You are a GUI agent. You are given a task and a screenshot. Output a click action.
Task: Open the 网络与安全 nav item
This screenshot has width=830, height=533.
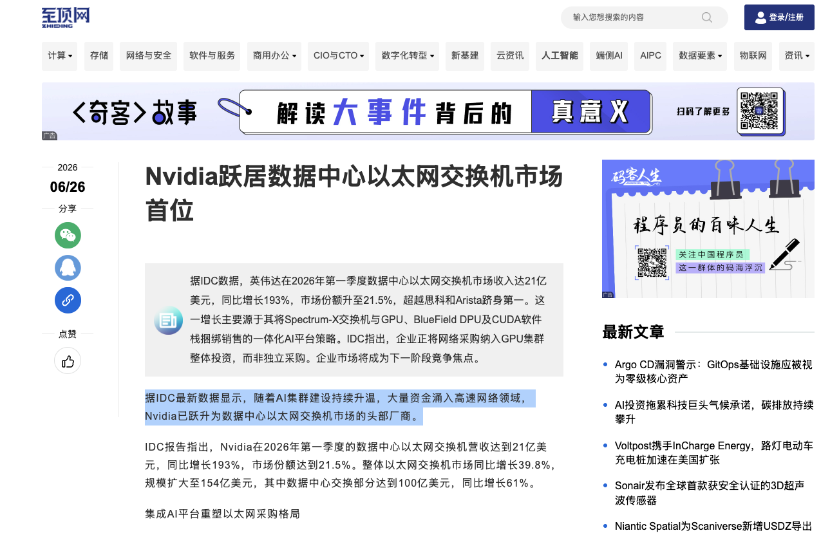(x=149, y=56)
